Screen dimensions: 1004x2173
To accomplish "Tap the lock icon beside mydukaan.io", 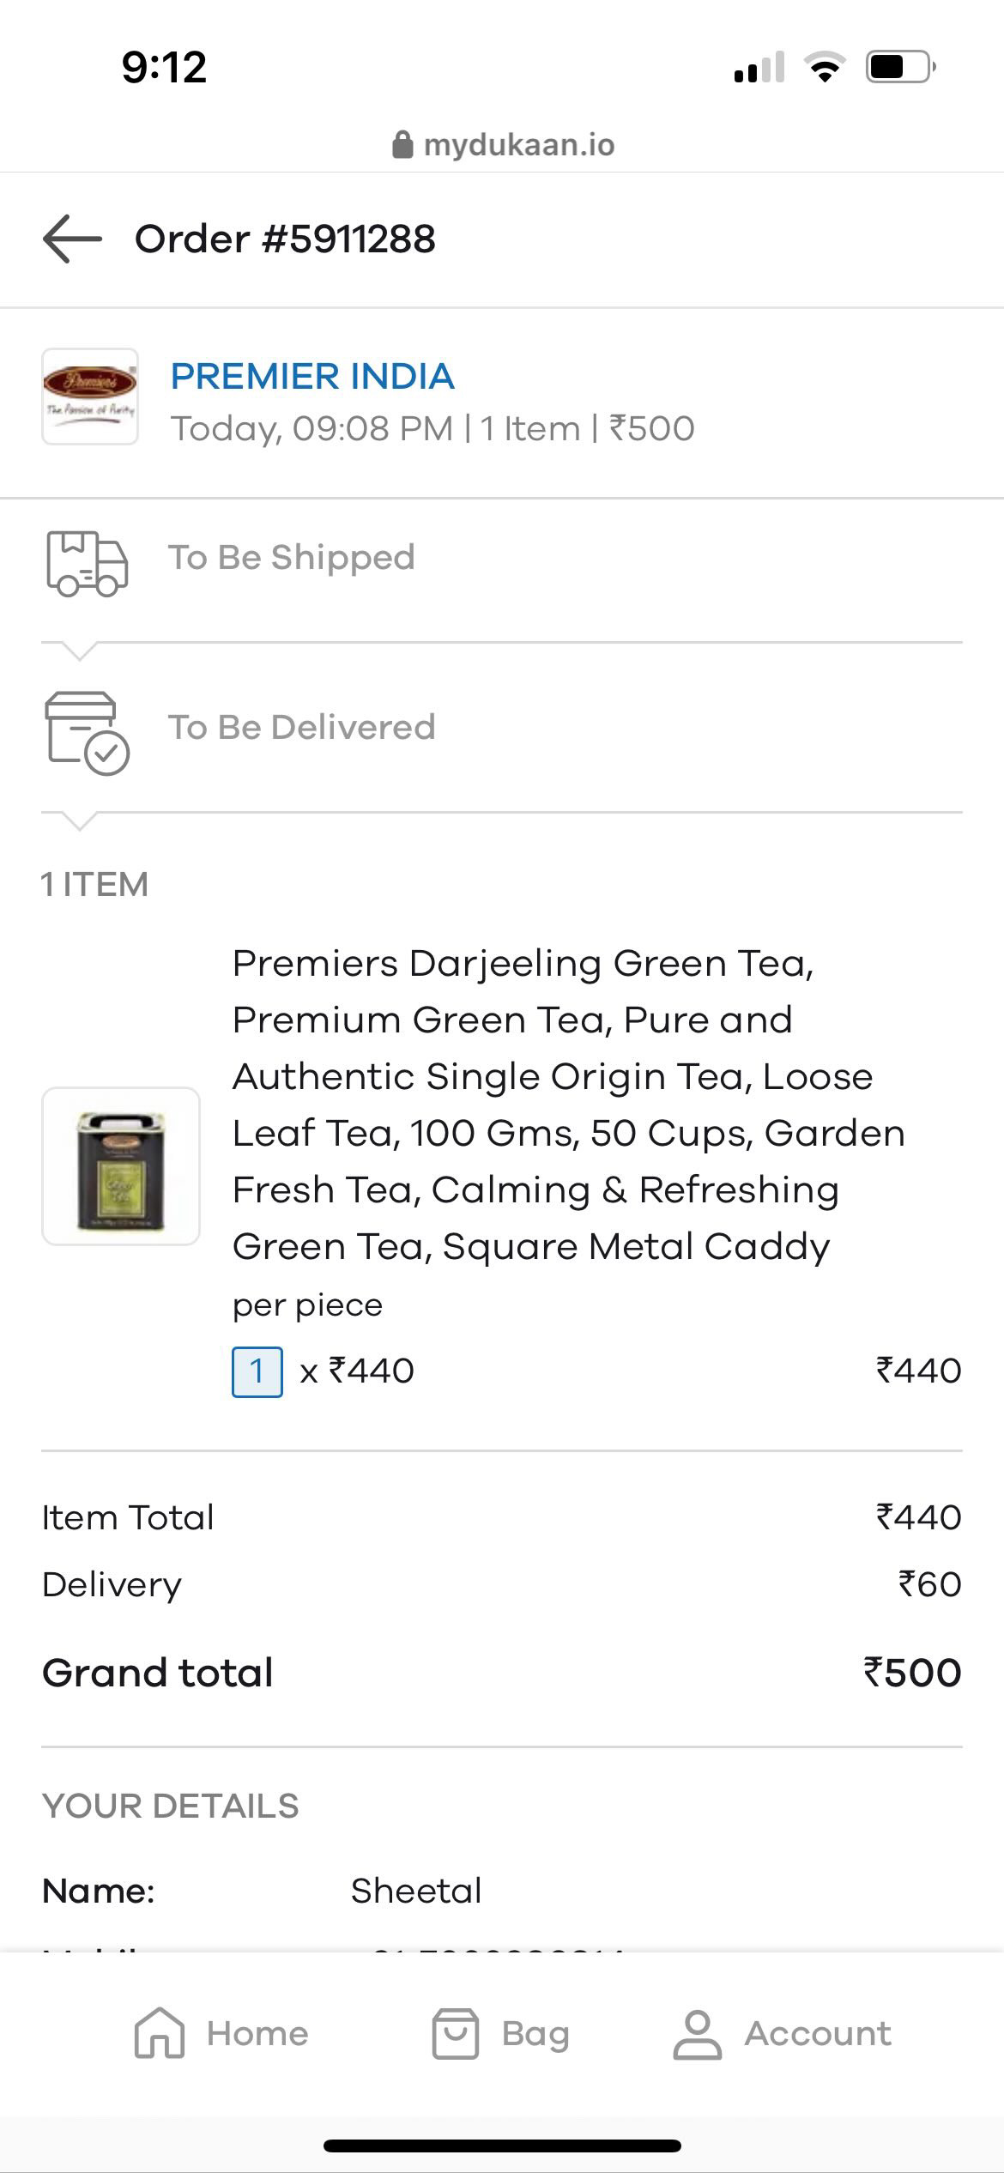I will [402, 145].
